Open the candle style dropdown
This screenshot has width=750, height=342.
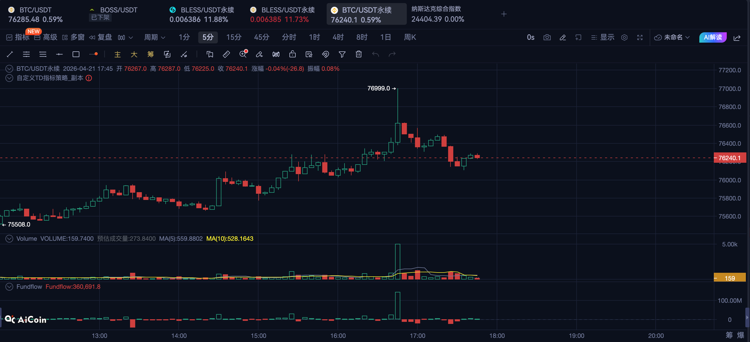pos(125,37)
